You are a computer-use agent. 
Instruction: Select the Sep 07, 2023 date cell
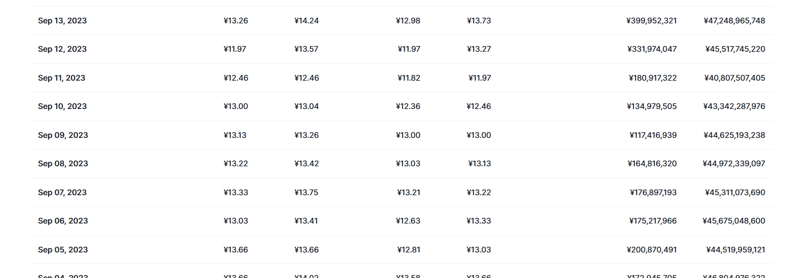62,192
